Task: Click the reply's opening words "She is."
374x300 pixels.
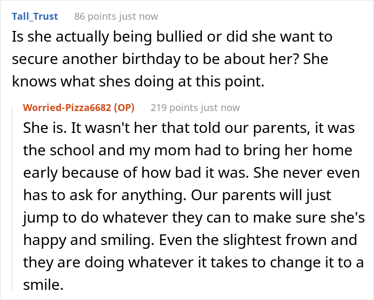Action: coord(44,129)
